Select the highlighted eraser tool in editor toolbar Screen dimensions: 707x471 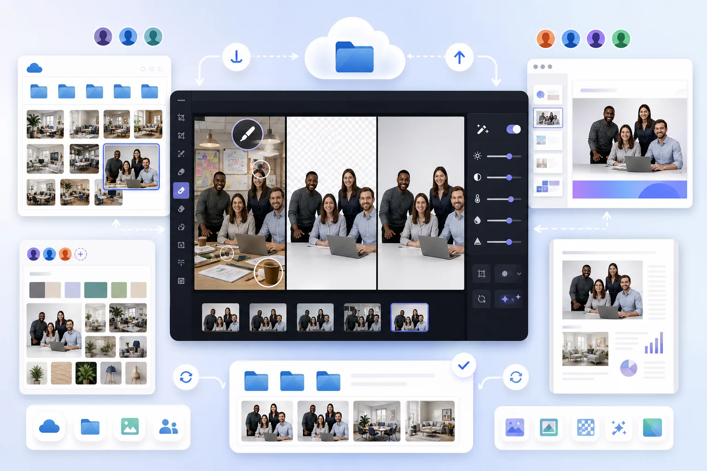[x=181, y=190]
